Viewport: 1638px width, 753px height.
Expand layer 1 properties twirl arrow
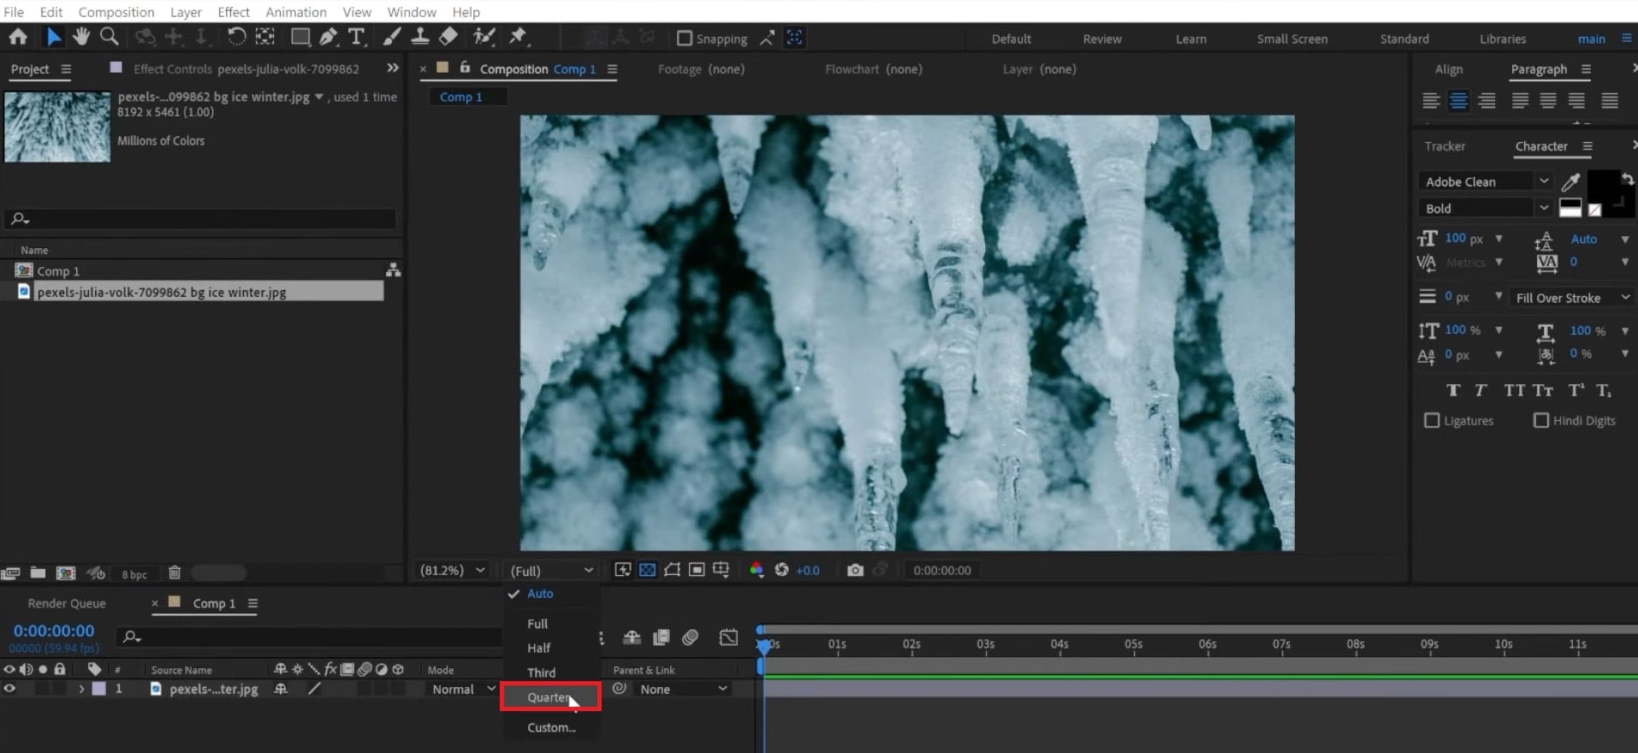(x=81, y=689)
